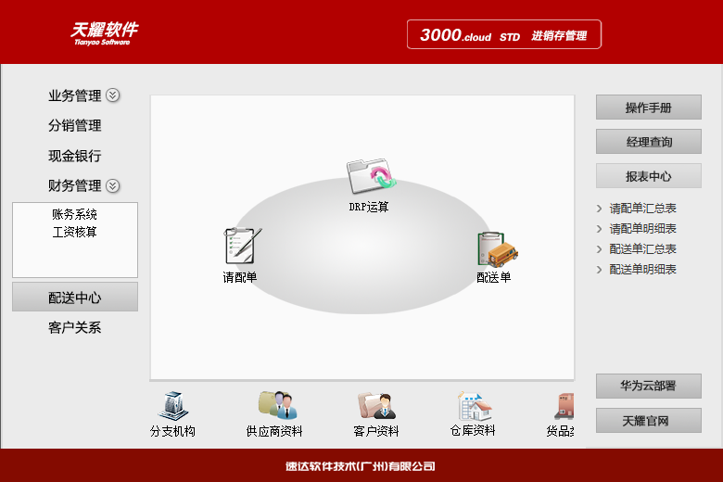Expand 请配单明细表 arrow
723x482 pixels.
tap(600, 229)
